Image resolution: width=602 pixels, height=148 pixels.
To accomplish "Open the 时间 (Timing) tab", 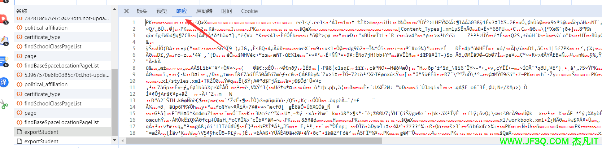I will click(x=227, y=11).
